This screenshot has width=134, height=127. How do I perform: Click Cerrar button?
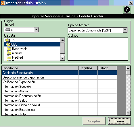pos(119,121)
